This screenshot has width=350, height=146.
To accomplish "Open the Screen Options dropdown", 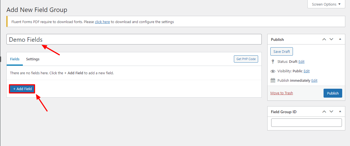I will [326, 4].
